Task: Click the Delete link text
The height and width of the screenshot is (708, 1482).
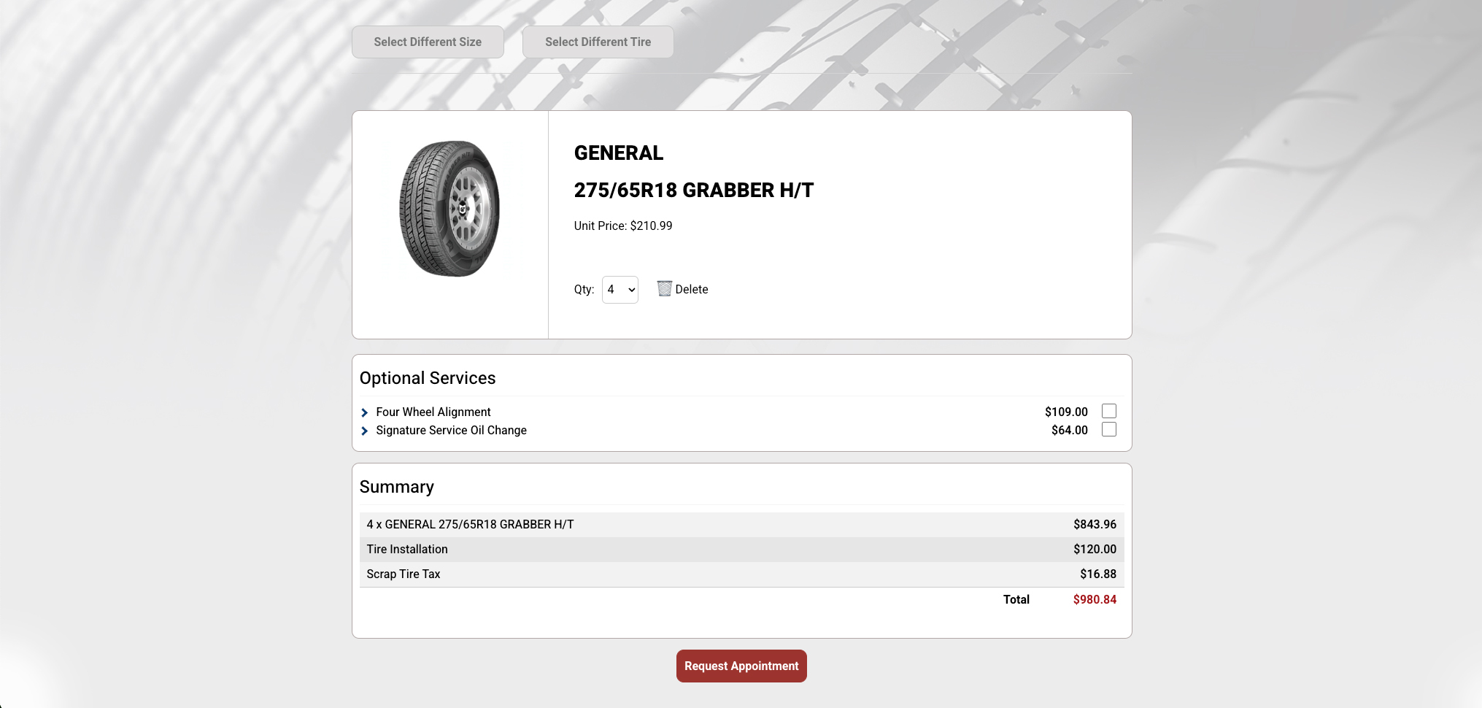Action: [x=691, y=290]
